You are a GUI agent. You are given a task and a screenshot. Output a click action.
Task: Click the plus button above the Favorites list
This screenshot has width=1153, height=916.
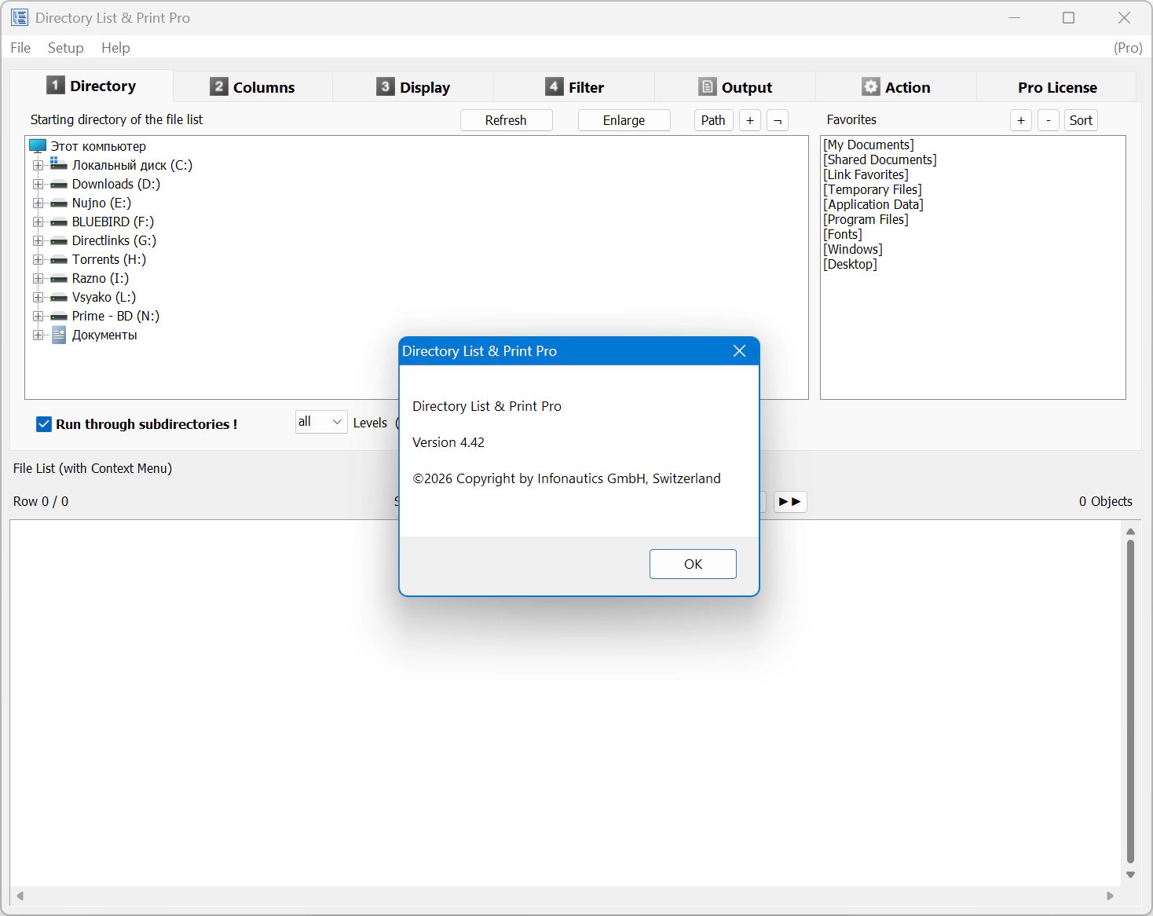point(1020,120)
